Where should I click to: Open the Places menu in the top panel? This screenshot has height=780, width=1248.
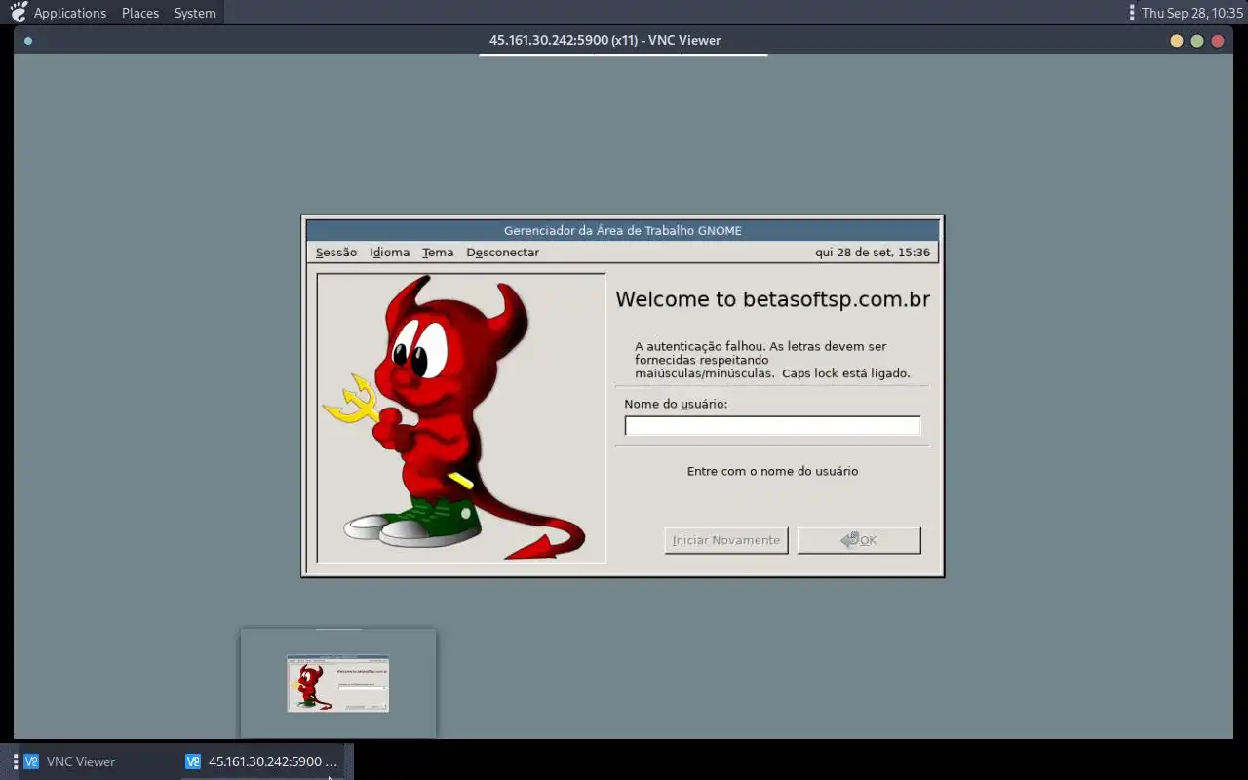[x=140, y=13]
